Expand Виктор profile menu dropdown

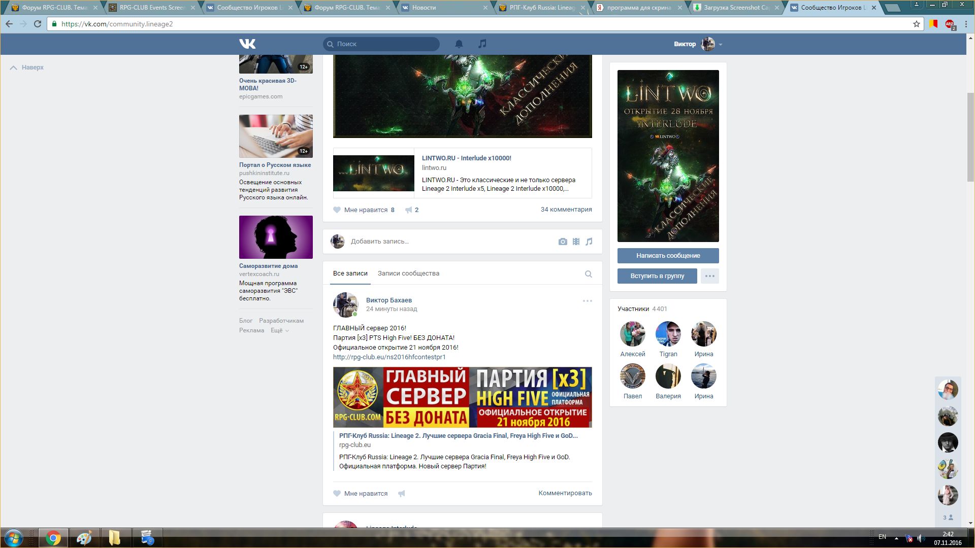[x=720, y=45]
